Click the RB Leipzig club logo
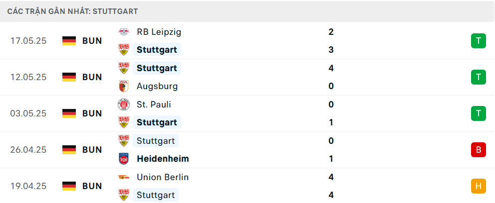This screenshot has height=203, width=495. pos(123,32)
